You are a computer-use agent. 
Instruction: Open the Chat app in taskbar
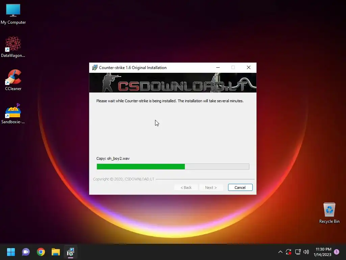pos(26,252)
